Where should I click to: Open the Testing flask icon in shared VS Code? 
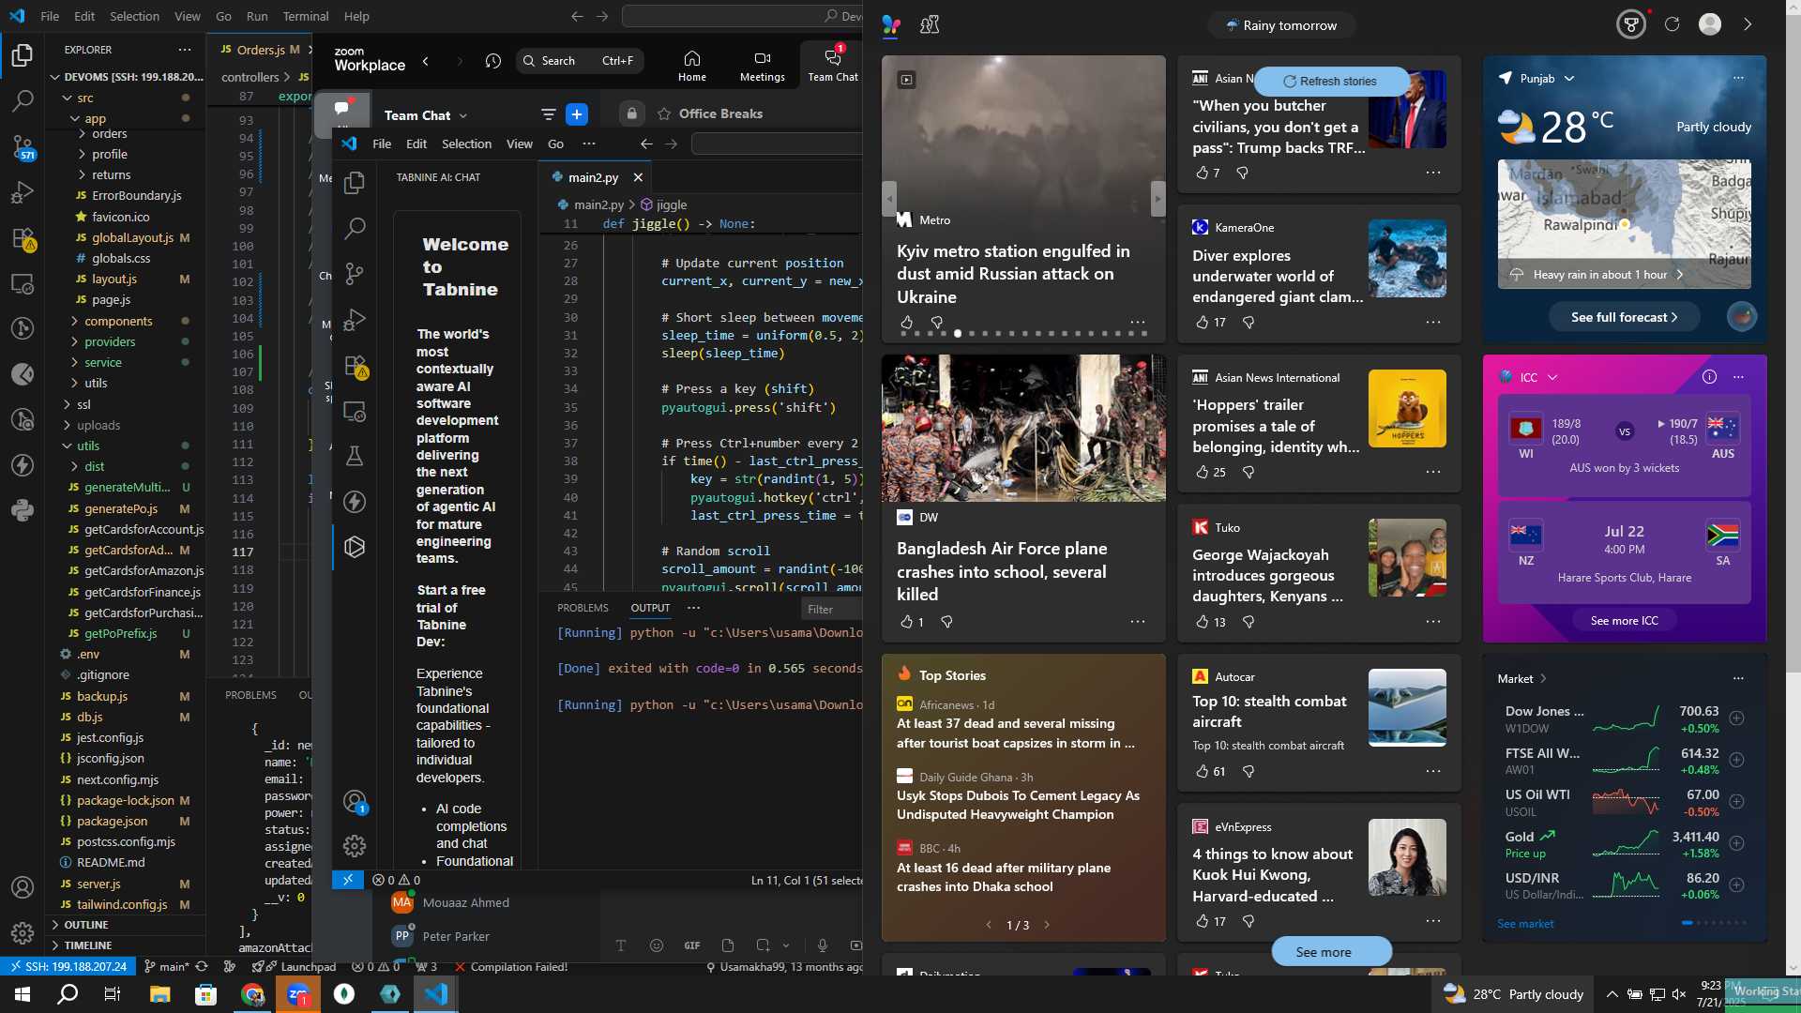[355, 456]
